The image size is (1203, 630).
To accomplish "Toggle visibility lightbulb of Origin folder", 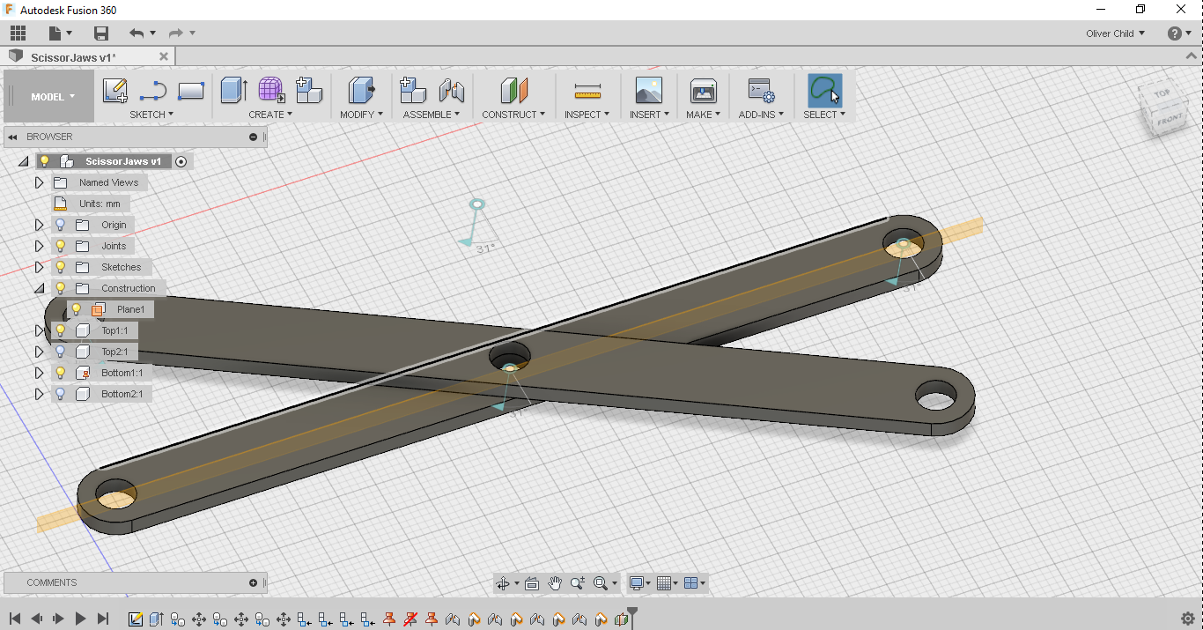I will click(61, 225).
